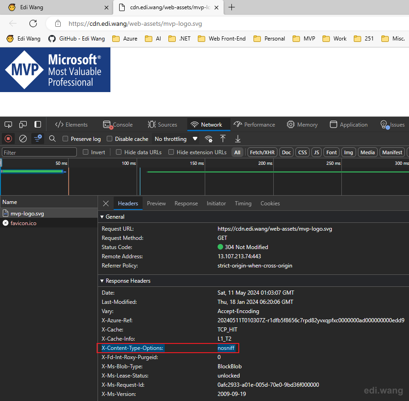This screenshot has width=409, height=401.
Task: Open the Misc. bookmarks folder
Action: (x=393, y=39)
